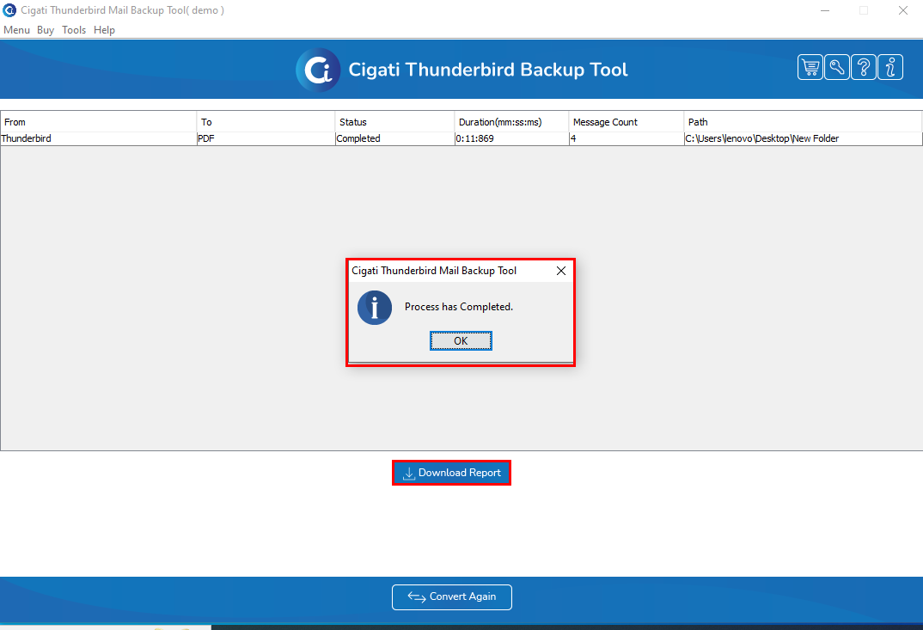The height and width of the screenshot is (630, 923).
Task: Click the blue info icon in dialog
Action: [x=375, y=308]
